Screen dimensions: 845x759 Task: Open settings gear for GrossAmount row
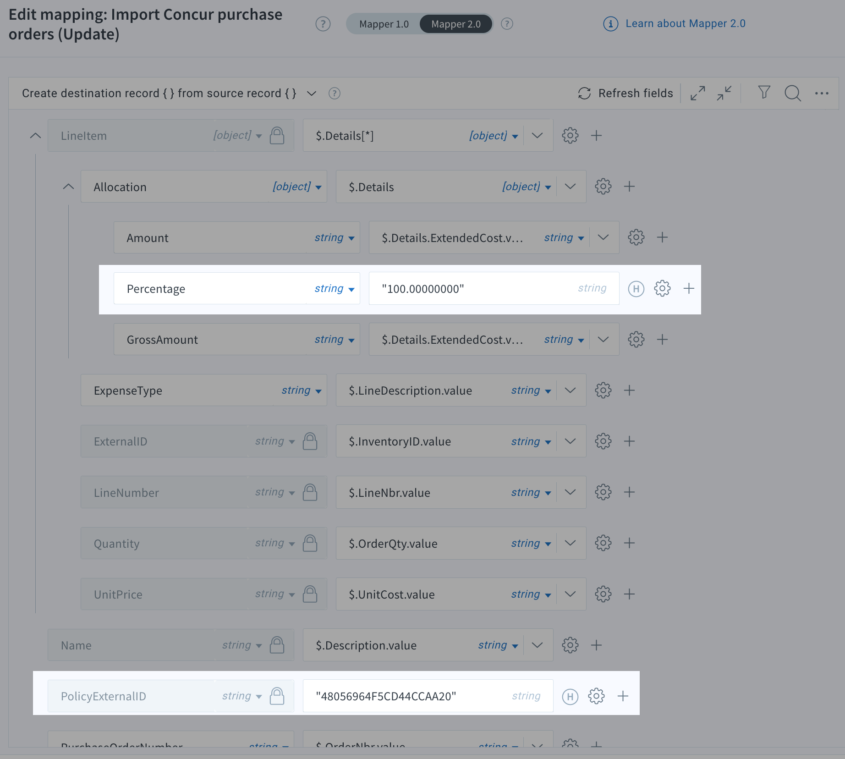pyautogui.click(x=636, y=340)
